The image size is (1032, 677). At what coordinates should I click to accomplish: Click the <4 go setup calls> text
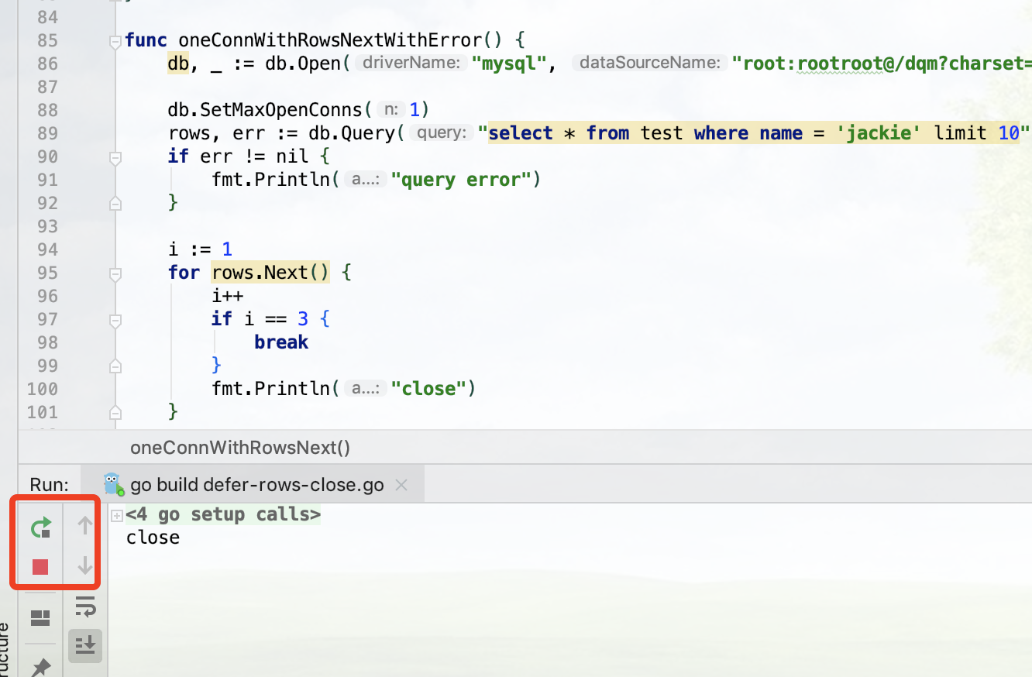tap(223, 514)
